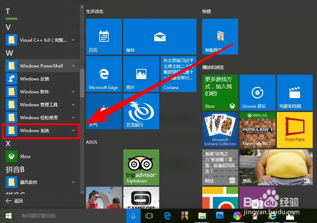
Task: Open the 日历 tile
Action: click(104, 36)
